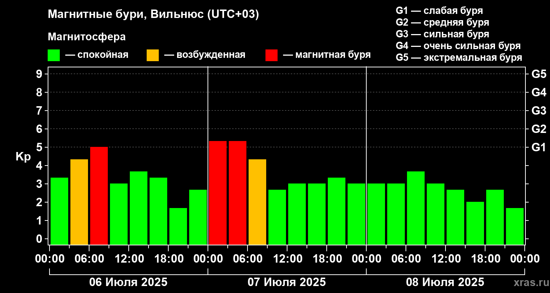This screenshot has width=550, height=293.
Task: Click the first red bar on 07 Июля
Action: pos(218,193)
